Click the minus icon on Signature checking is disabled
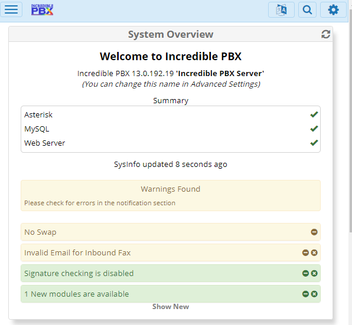 (305, 273)
